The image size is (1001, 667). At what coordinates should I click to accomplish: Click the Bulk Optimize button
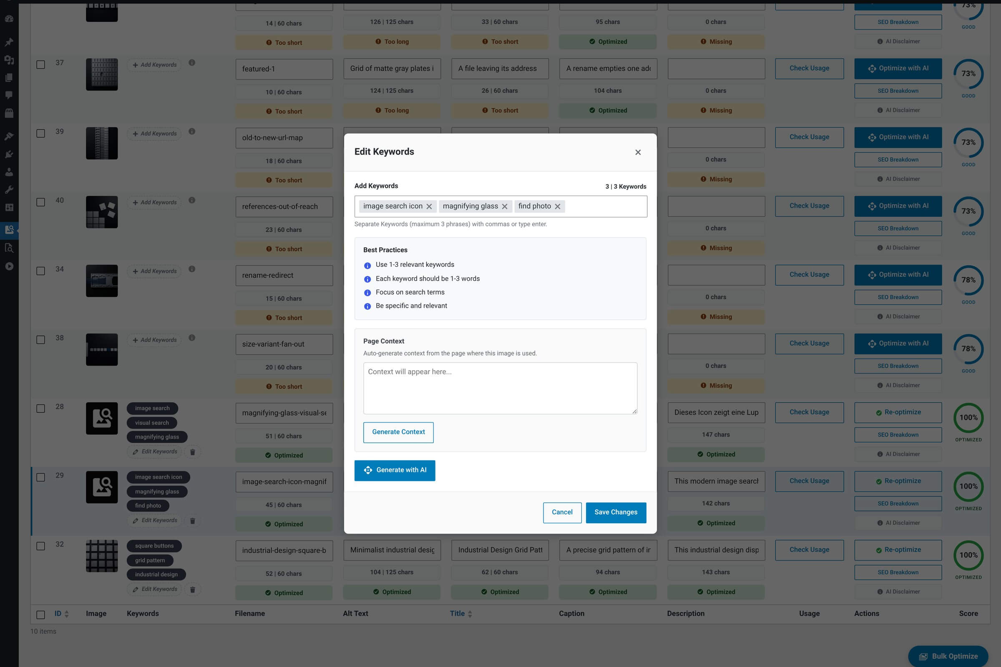tap(948, 656)
